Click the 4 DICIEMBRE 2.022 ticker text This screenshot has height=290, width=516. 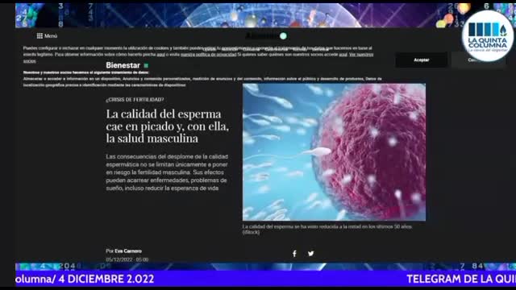tap(106, 279)
